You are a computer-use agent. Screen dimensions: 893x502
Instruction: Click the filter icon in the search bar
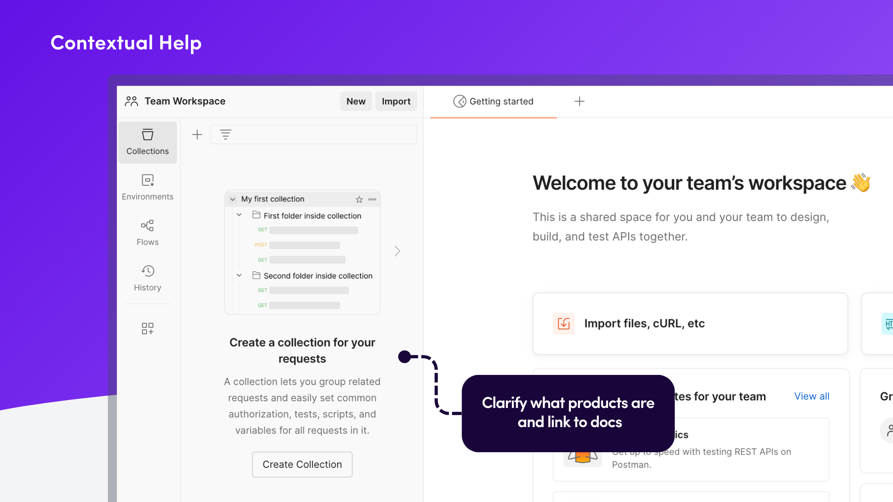226,135
